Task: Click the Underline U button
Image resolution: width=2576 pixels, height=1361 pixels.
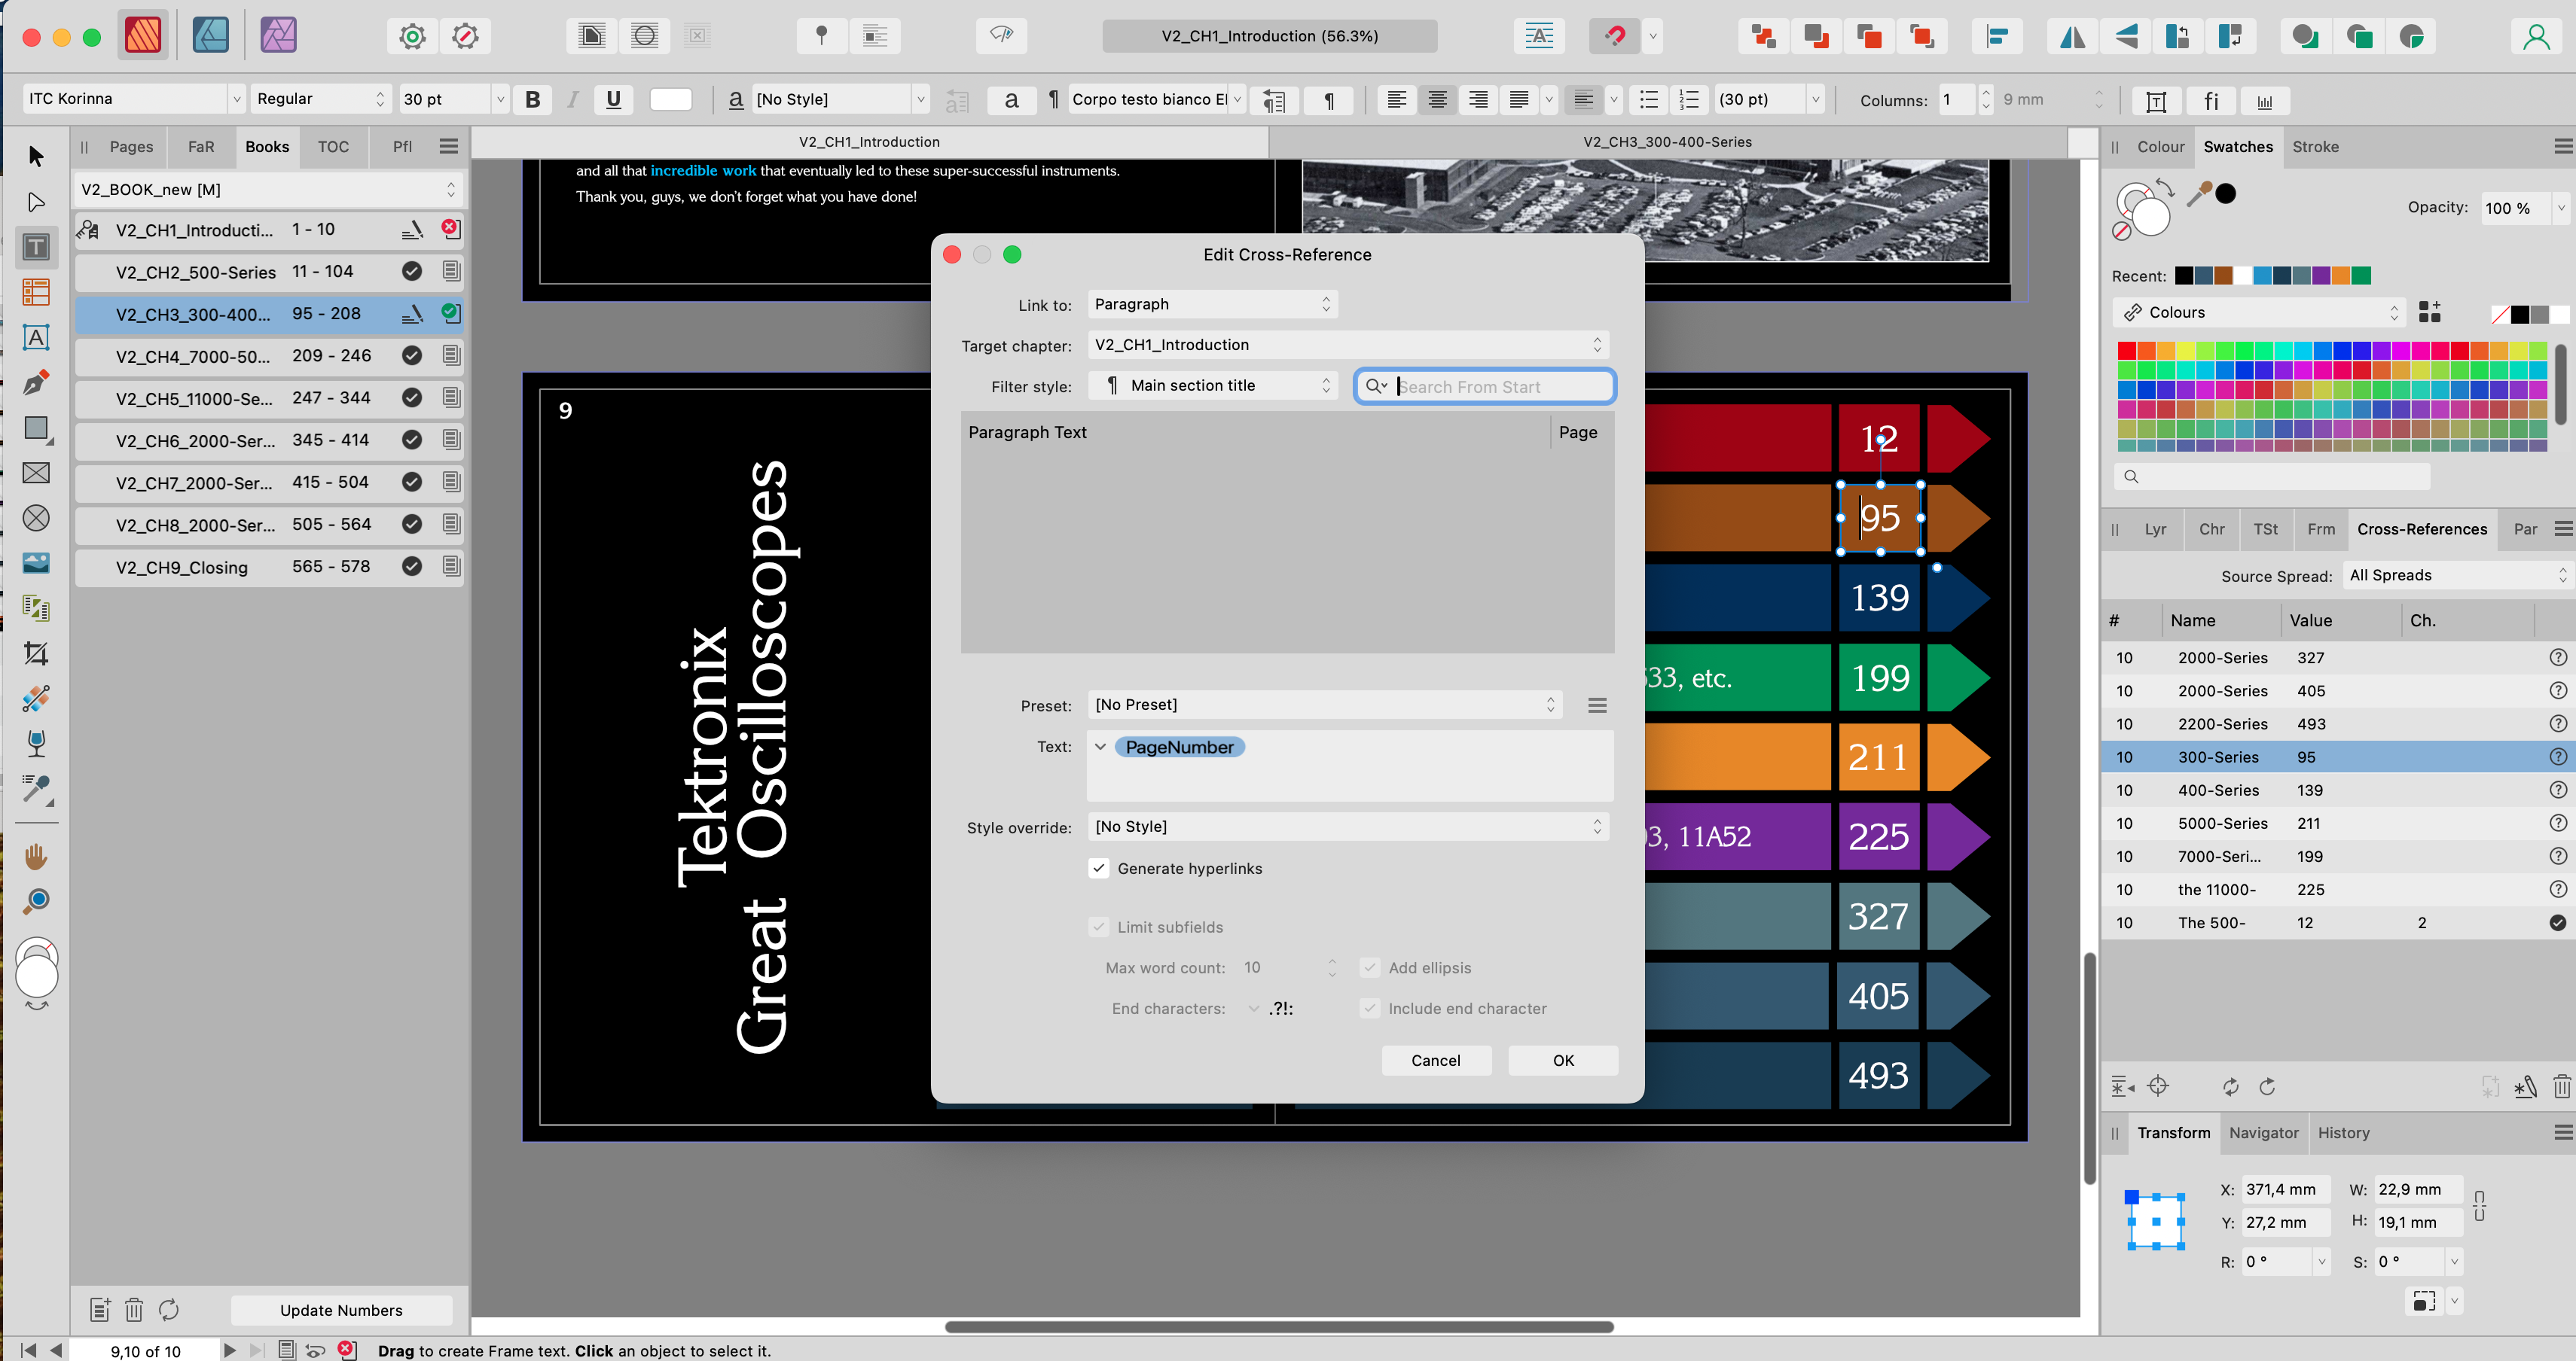Action: click(x=613, y=99)
